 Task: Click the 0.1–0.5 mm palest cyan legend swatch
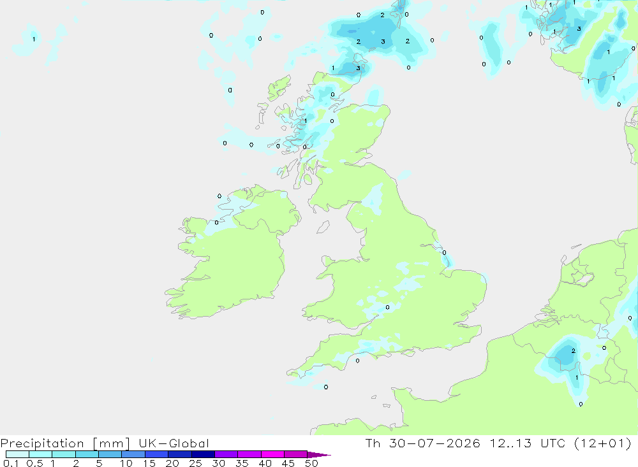(17, 454)
